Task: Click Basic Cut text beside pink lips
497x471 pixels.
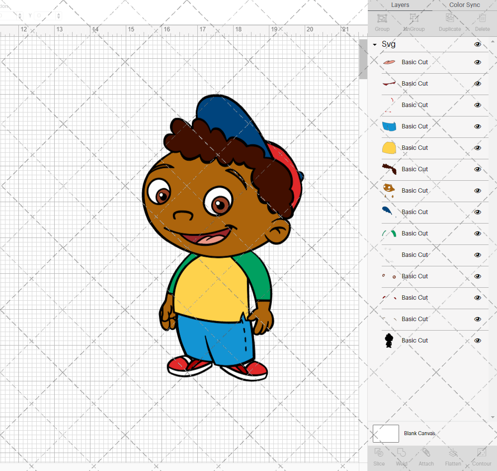Action: pyautogui.click(x=414, y=62)
